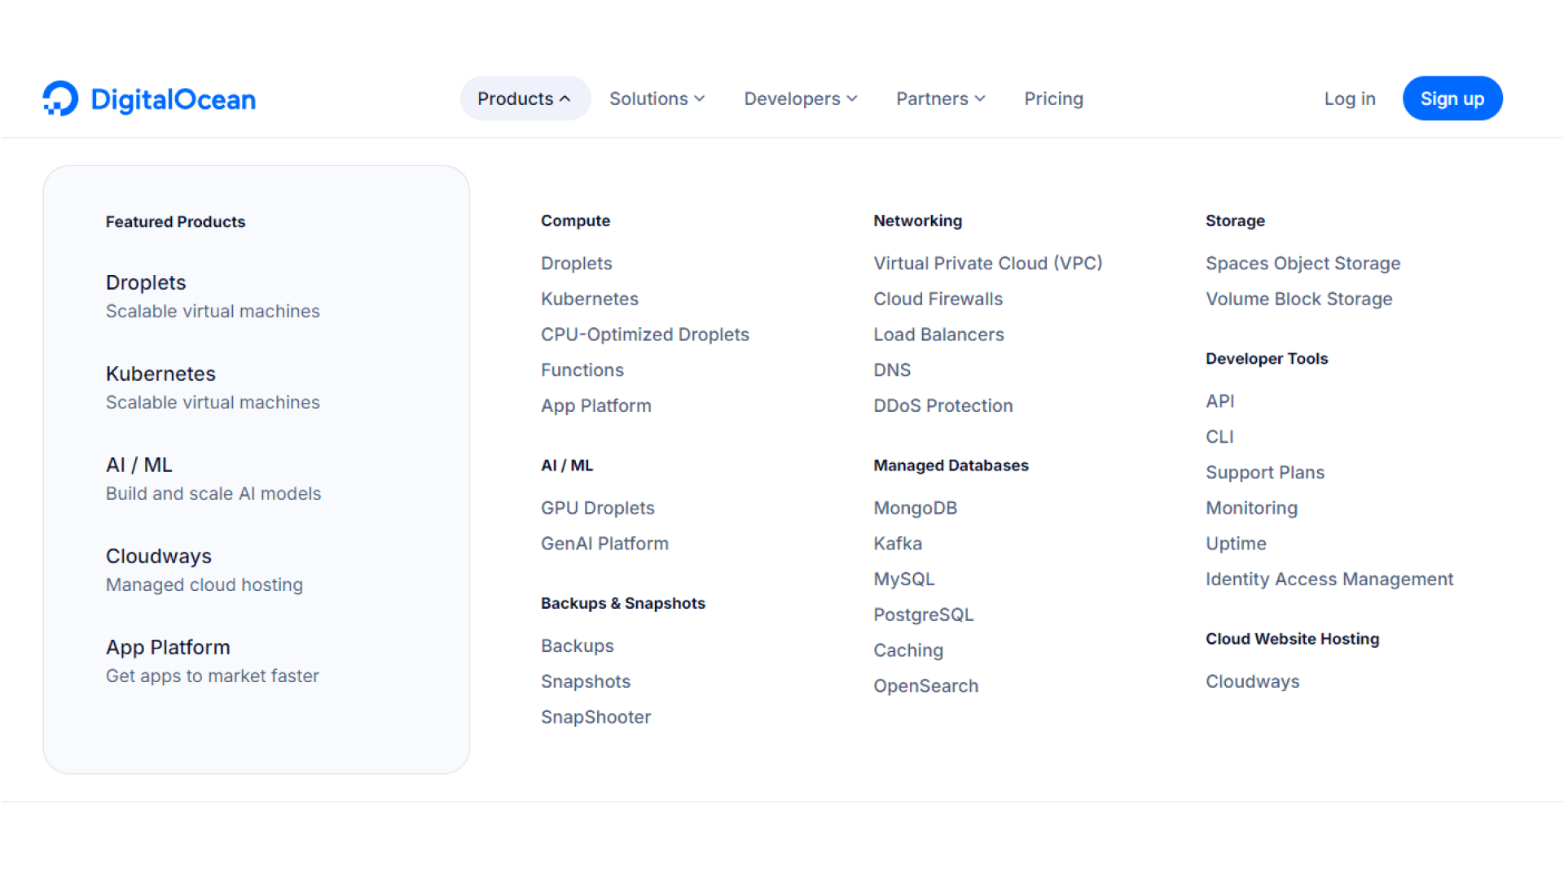Click the Featured Products heading
This screenshot has width=1564, height=879.
pyautogui.click(x=175, y=221)
